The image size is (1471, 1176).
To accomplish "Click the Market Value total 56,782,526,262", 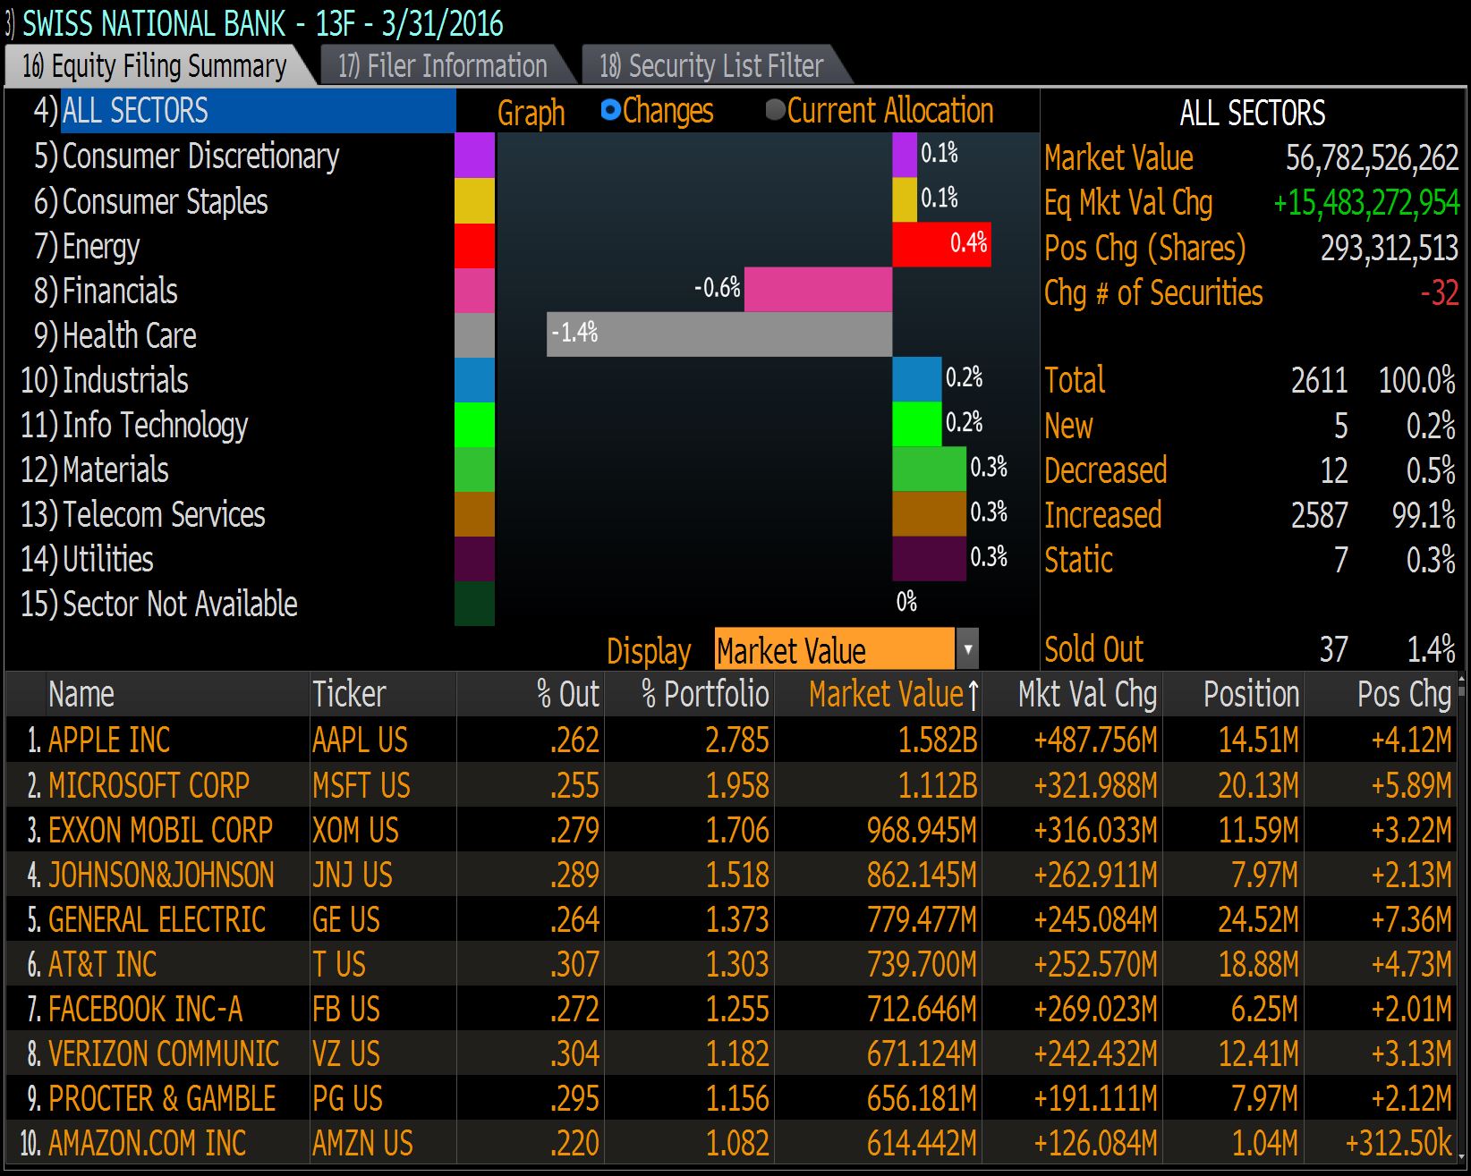I will (x=1372, y=158).
